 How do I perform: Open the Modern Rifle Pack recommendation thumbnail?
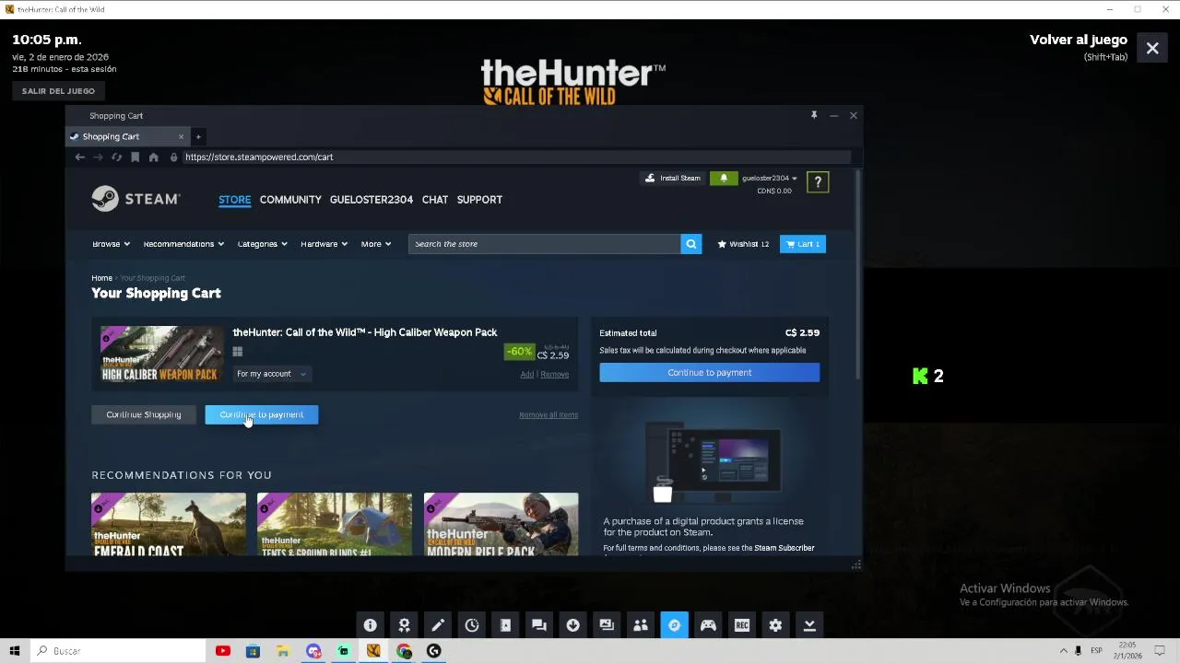(x=501, y=524)
